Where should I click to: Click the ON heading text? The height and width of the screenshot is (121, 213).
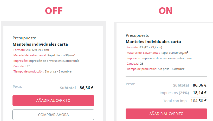(x=165, y=11)
